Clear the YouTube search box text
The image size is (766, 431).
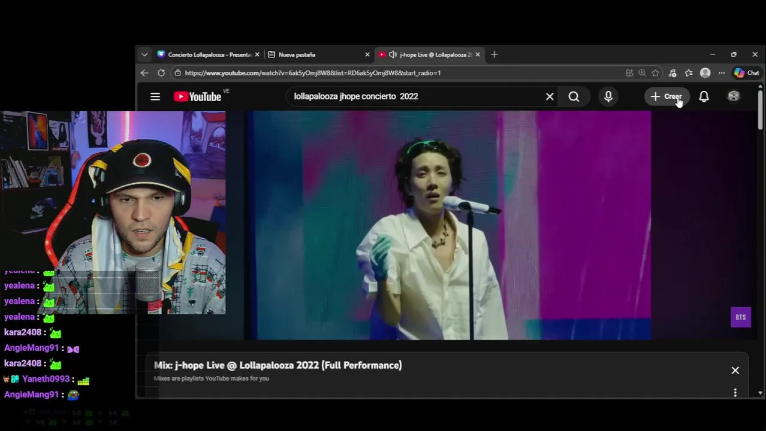tap(550, 96)
